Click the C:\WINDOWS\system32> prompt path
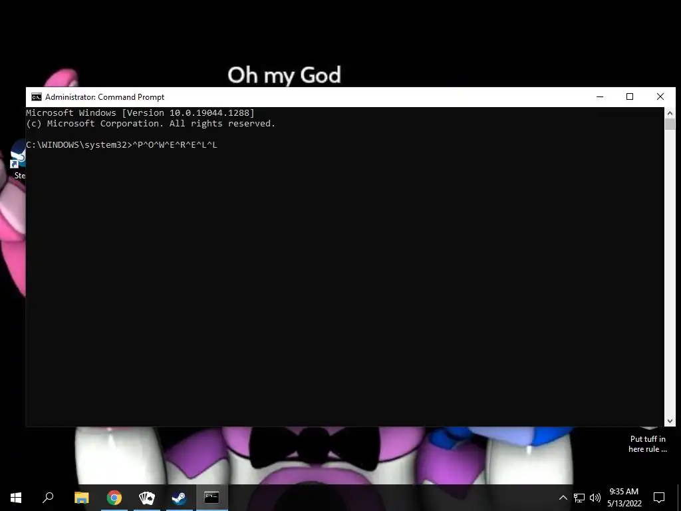This screenshot has width=681, height=511. pos(78,145)
